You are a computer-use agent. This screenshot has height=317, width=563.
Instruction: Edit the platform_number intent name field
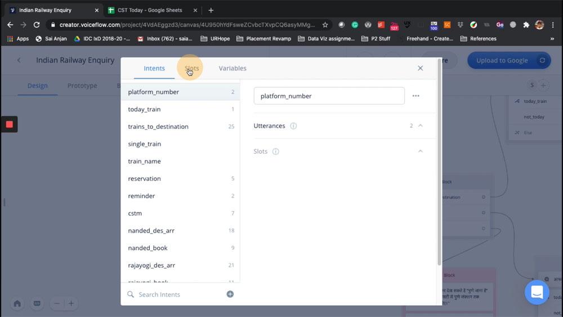tap(329, 96)
